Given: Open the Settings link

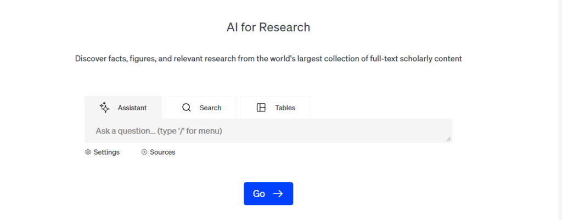Looking at the screenshot, I should click(106, 152).
